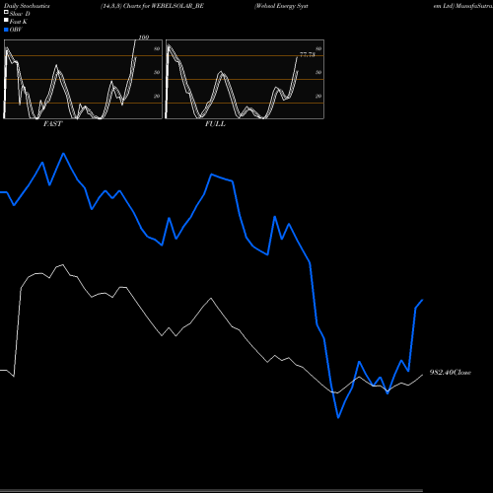Select the 'Slow D' legend label

(20, 14)
